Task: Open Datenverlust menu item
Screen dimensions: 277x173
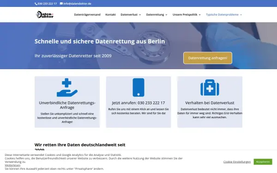Action: point(129,15)
